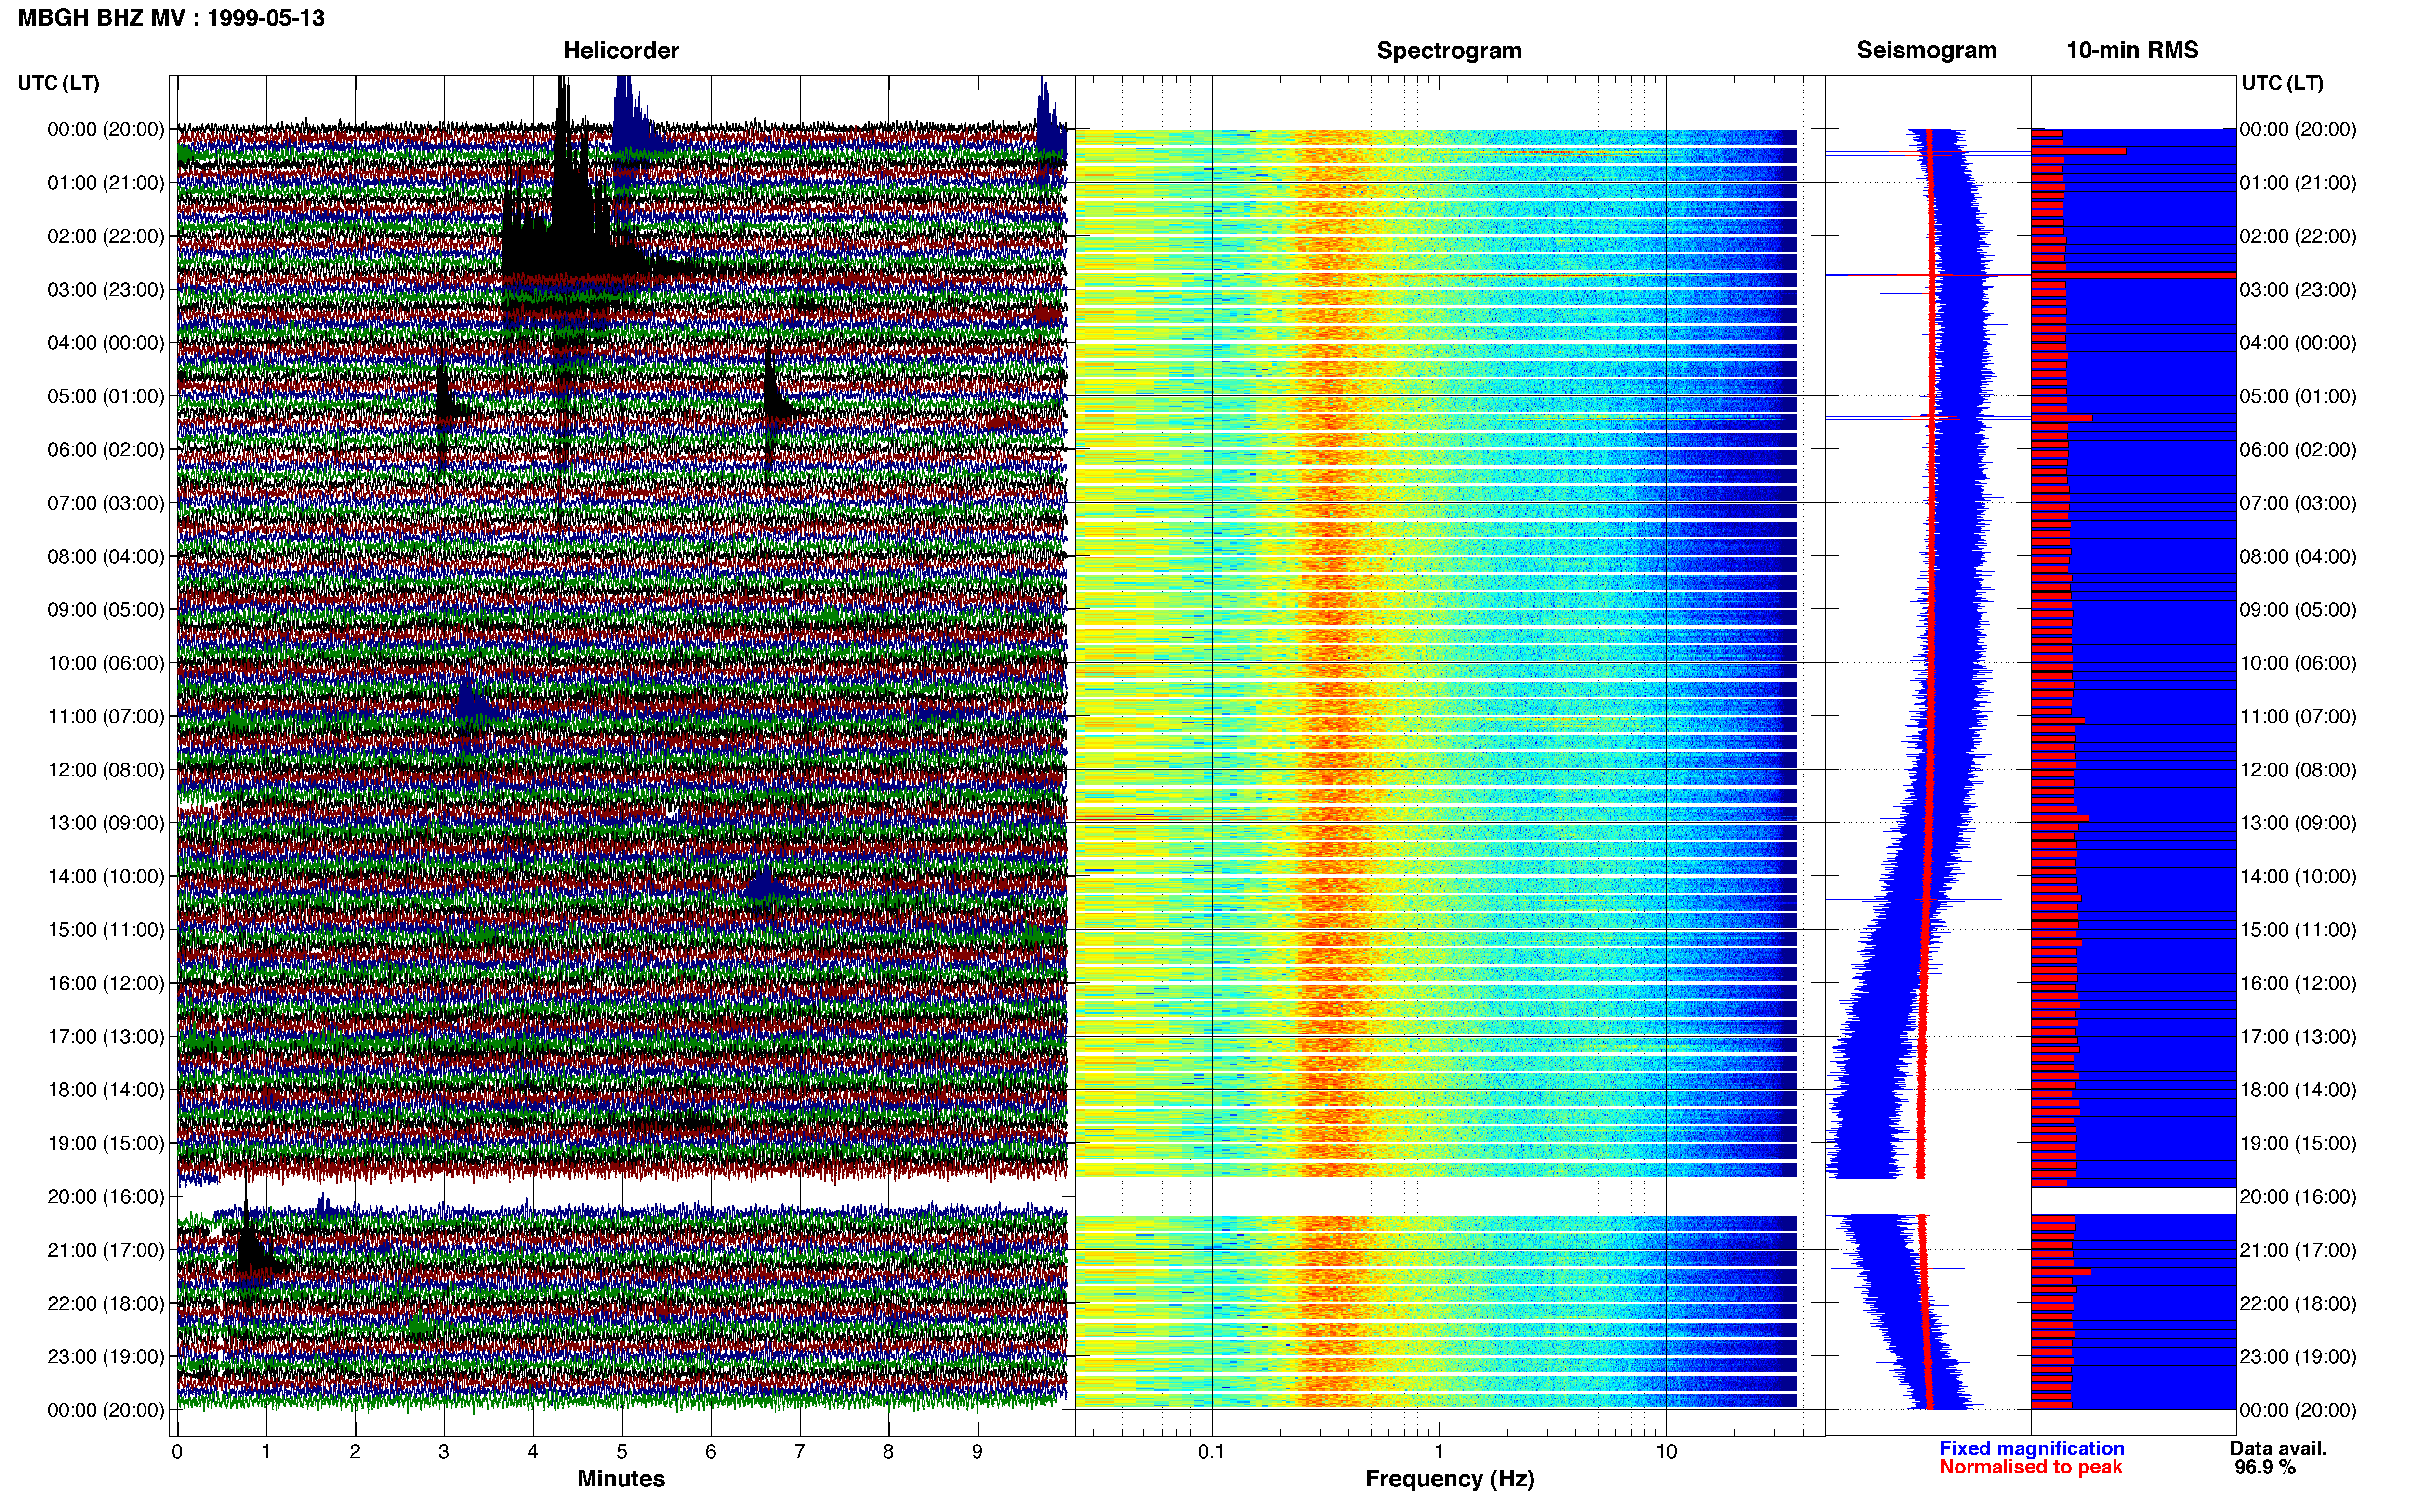Screen dimensions: 2418x1512
Task: Click the left-axis label 09:00 (05:00)
Action: coord(106,610)
